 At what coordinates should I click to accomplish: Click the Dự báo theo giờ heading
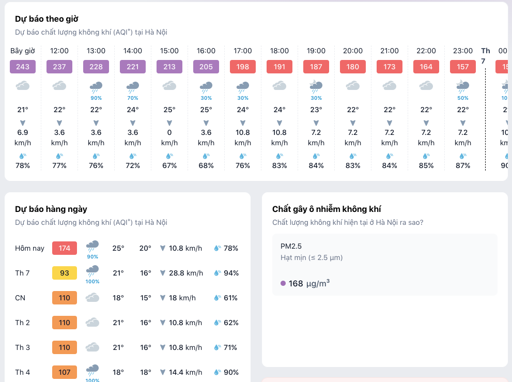coord(46,19)
